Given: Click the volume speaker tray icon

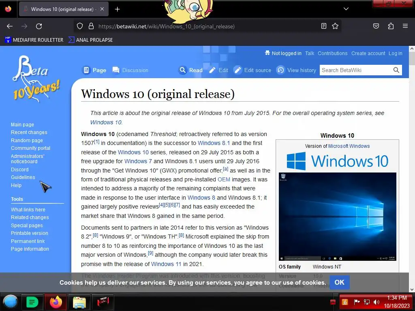Looking at the screenshot, I should [376, 302].
